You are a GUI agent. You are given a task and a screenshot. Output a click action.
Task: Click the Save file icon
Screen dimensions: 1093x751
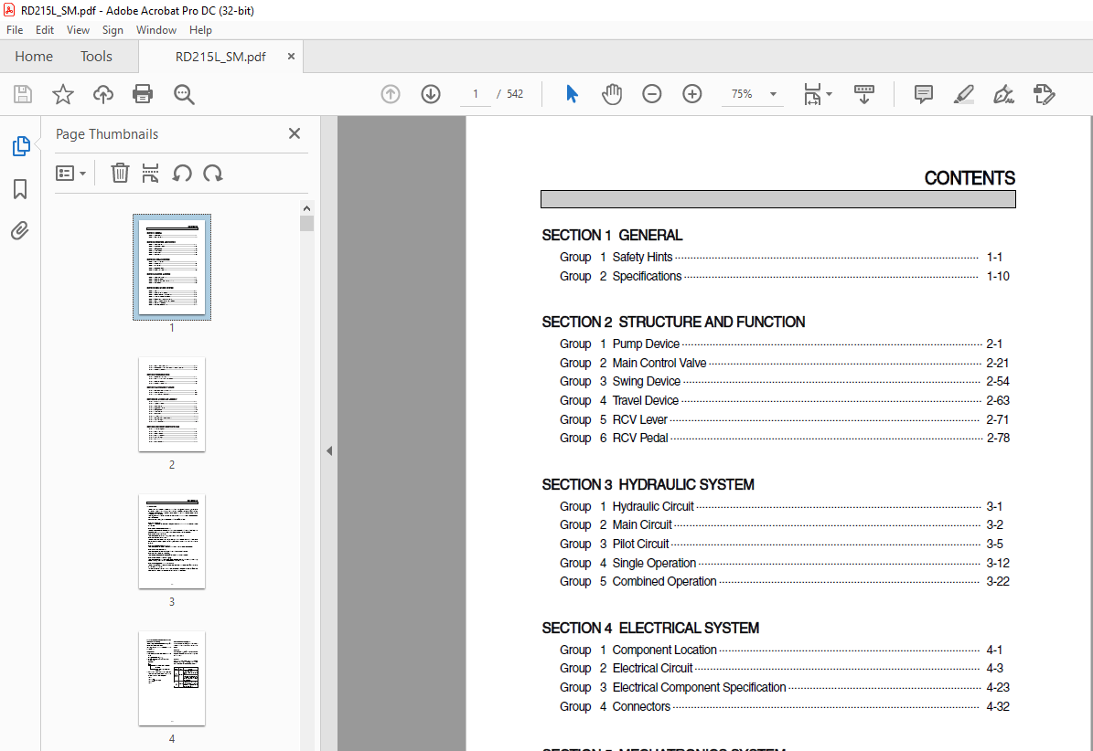tap(23, 94)
